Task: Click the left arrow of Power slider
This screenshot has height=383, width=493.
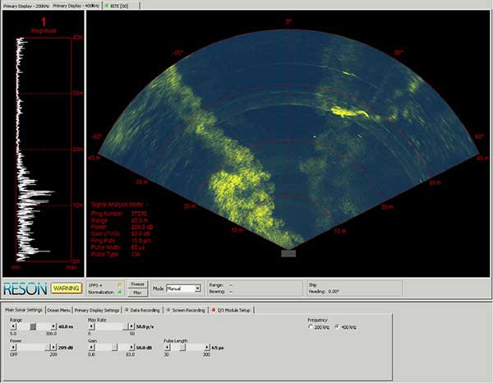Action: 12,348
